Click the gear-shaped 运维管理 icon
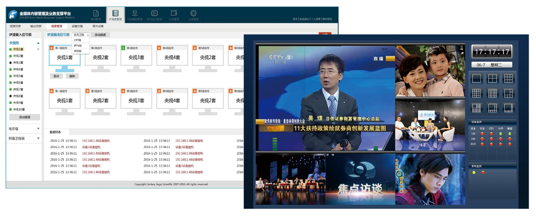The height and width of the screenshot is (218, 536). (193, 15)
